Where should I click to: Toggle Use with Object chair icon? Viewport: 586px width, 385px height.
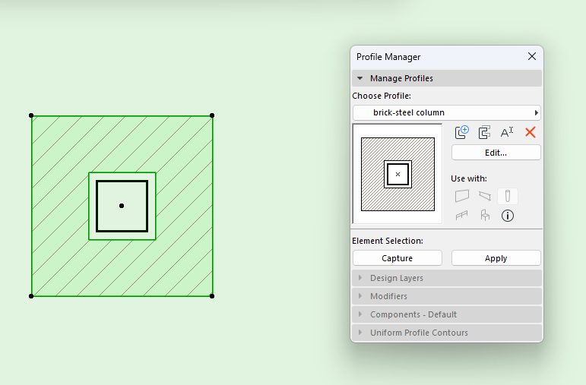(x=485, y=216)
